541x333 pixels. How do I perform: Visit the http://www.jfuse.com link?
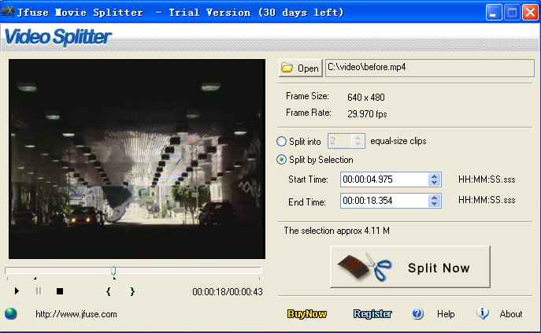click(76, 314)
